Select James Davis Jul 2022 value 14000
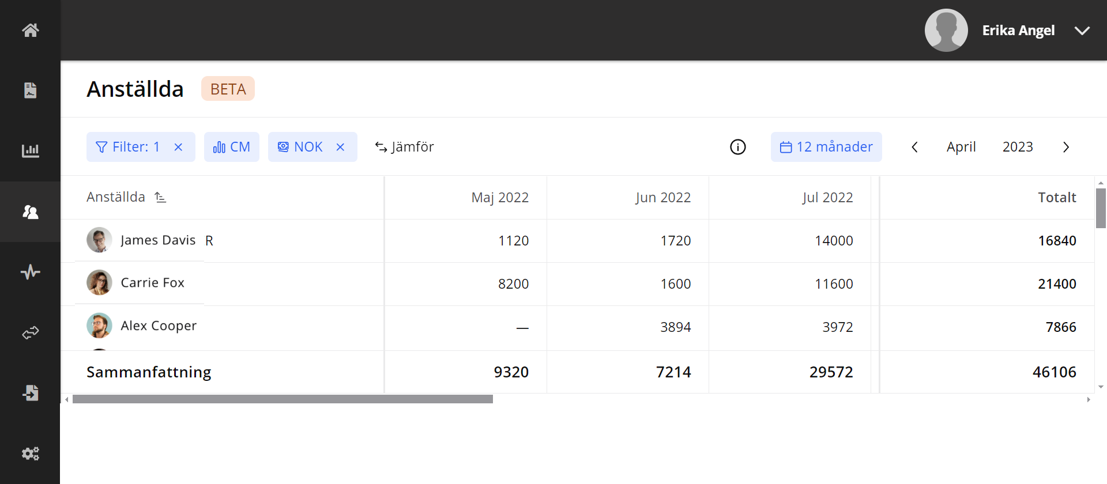This screenshot has height=484, width=1107. pyautogui.click(x=834, y=241)
